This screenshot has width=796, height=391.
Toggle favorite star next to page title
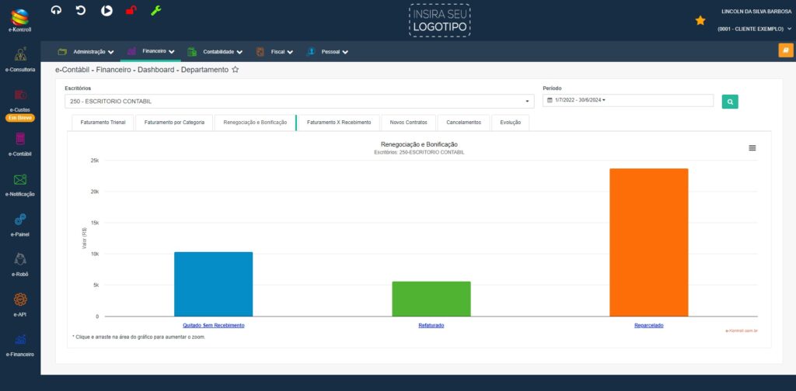point(236,70)
